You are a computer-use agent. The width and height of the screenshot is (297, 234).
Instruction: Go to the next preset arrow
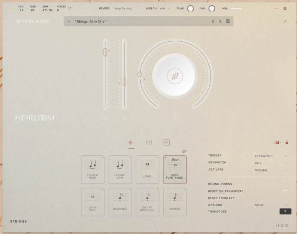pyautogui.click(x=220, y=21)
